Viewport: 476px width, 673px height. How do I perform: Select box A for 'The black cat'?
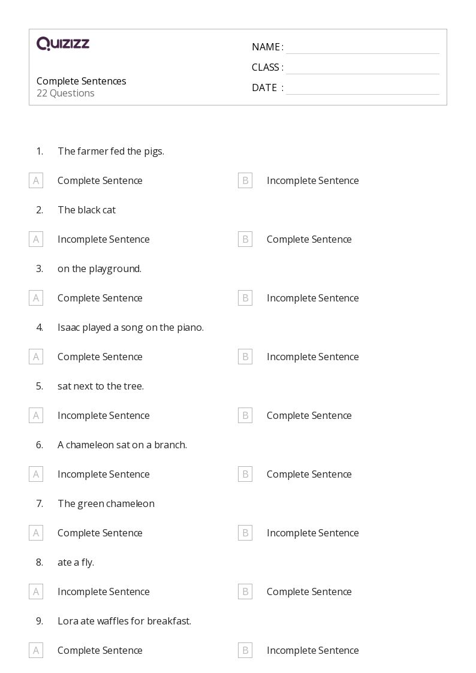click(x=36, y=239)
